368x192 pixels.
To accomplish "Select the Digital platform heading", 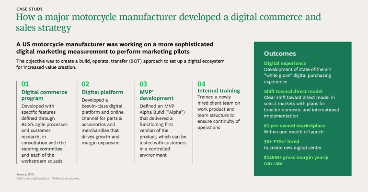I will pyautogui.click(x=102, y=92).
